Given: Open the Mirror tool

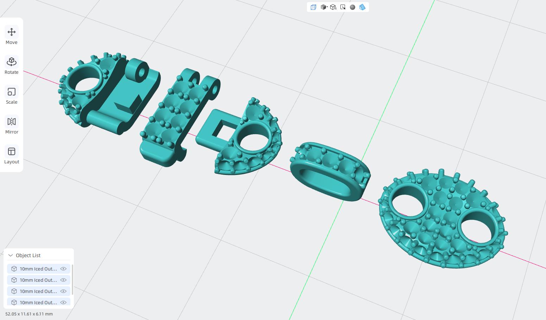Looking at the screenshot, I should coord(12,125).
